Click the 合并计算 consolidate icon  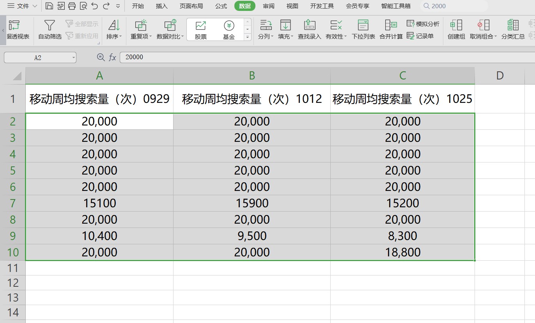pyautogui.click(x=391, y=26)
